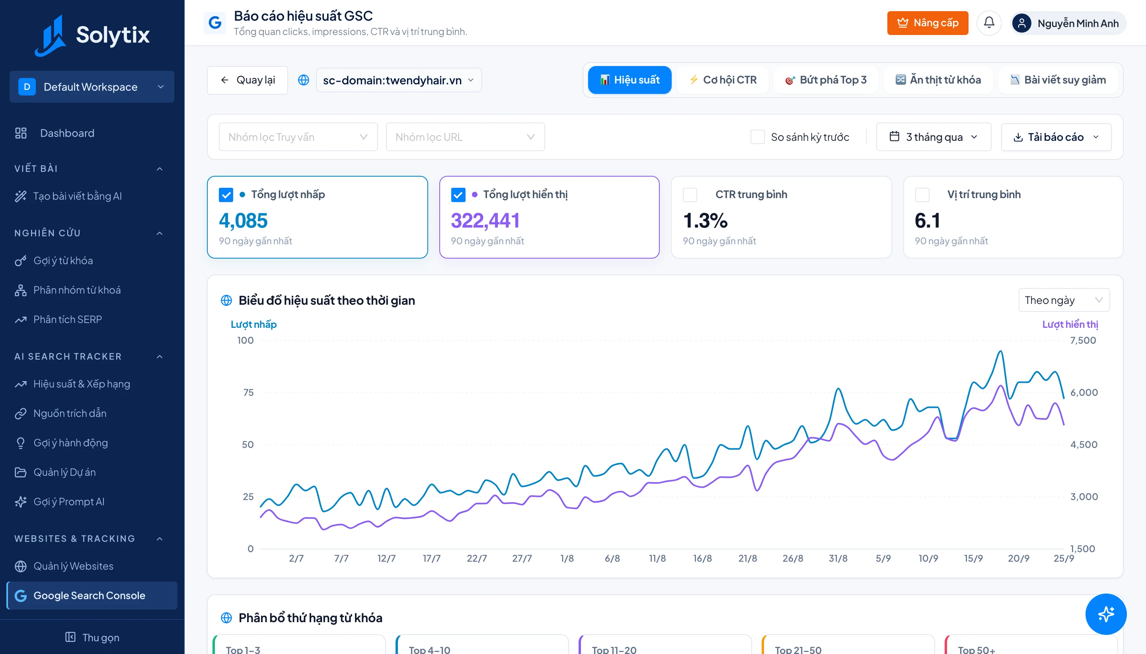Click Thu gọn to collapse the sidebar

tap(92, 637)
